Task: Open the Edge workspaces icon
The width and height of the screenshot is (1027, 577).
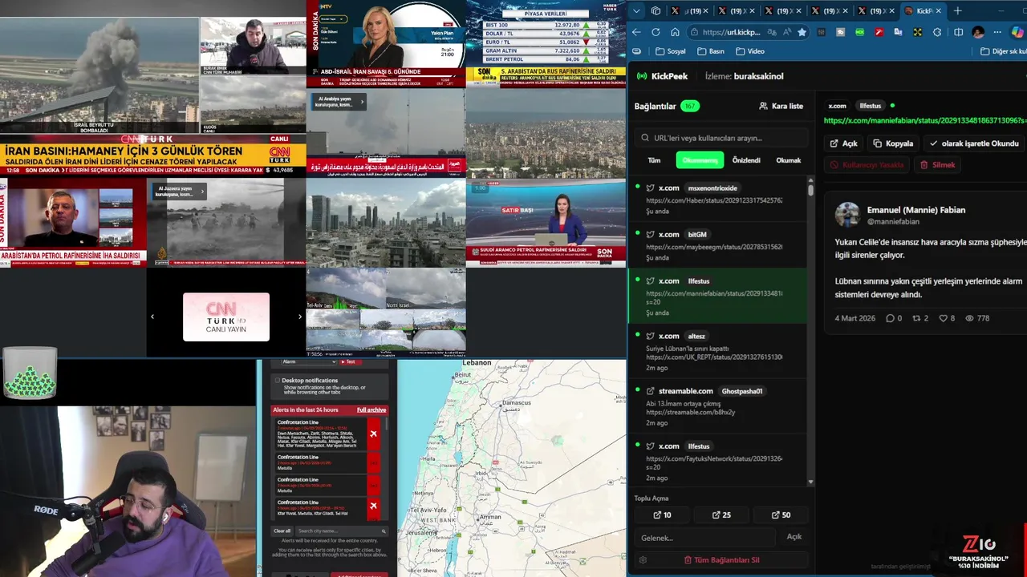Action: click(x=656, y=10)
